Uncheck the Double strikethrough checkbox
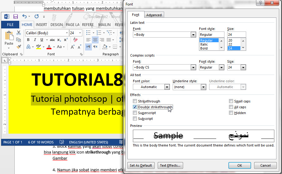Image resolution: width=282 pixels, height=174 pixels. tap(135, 107)
